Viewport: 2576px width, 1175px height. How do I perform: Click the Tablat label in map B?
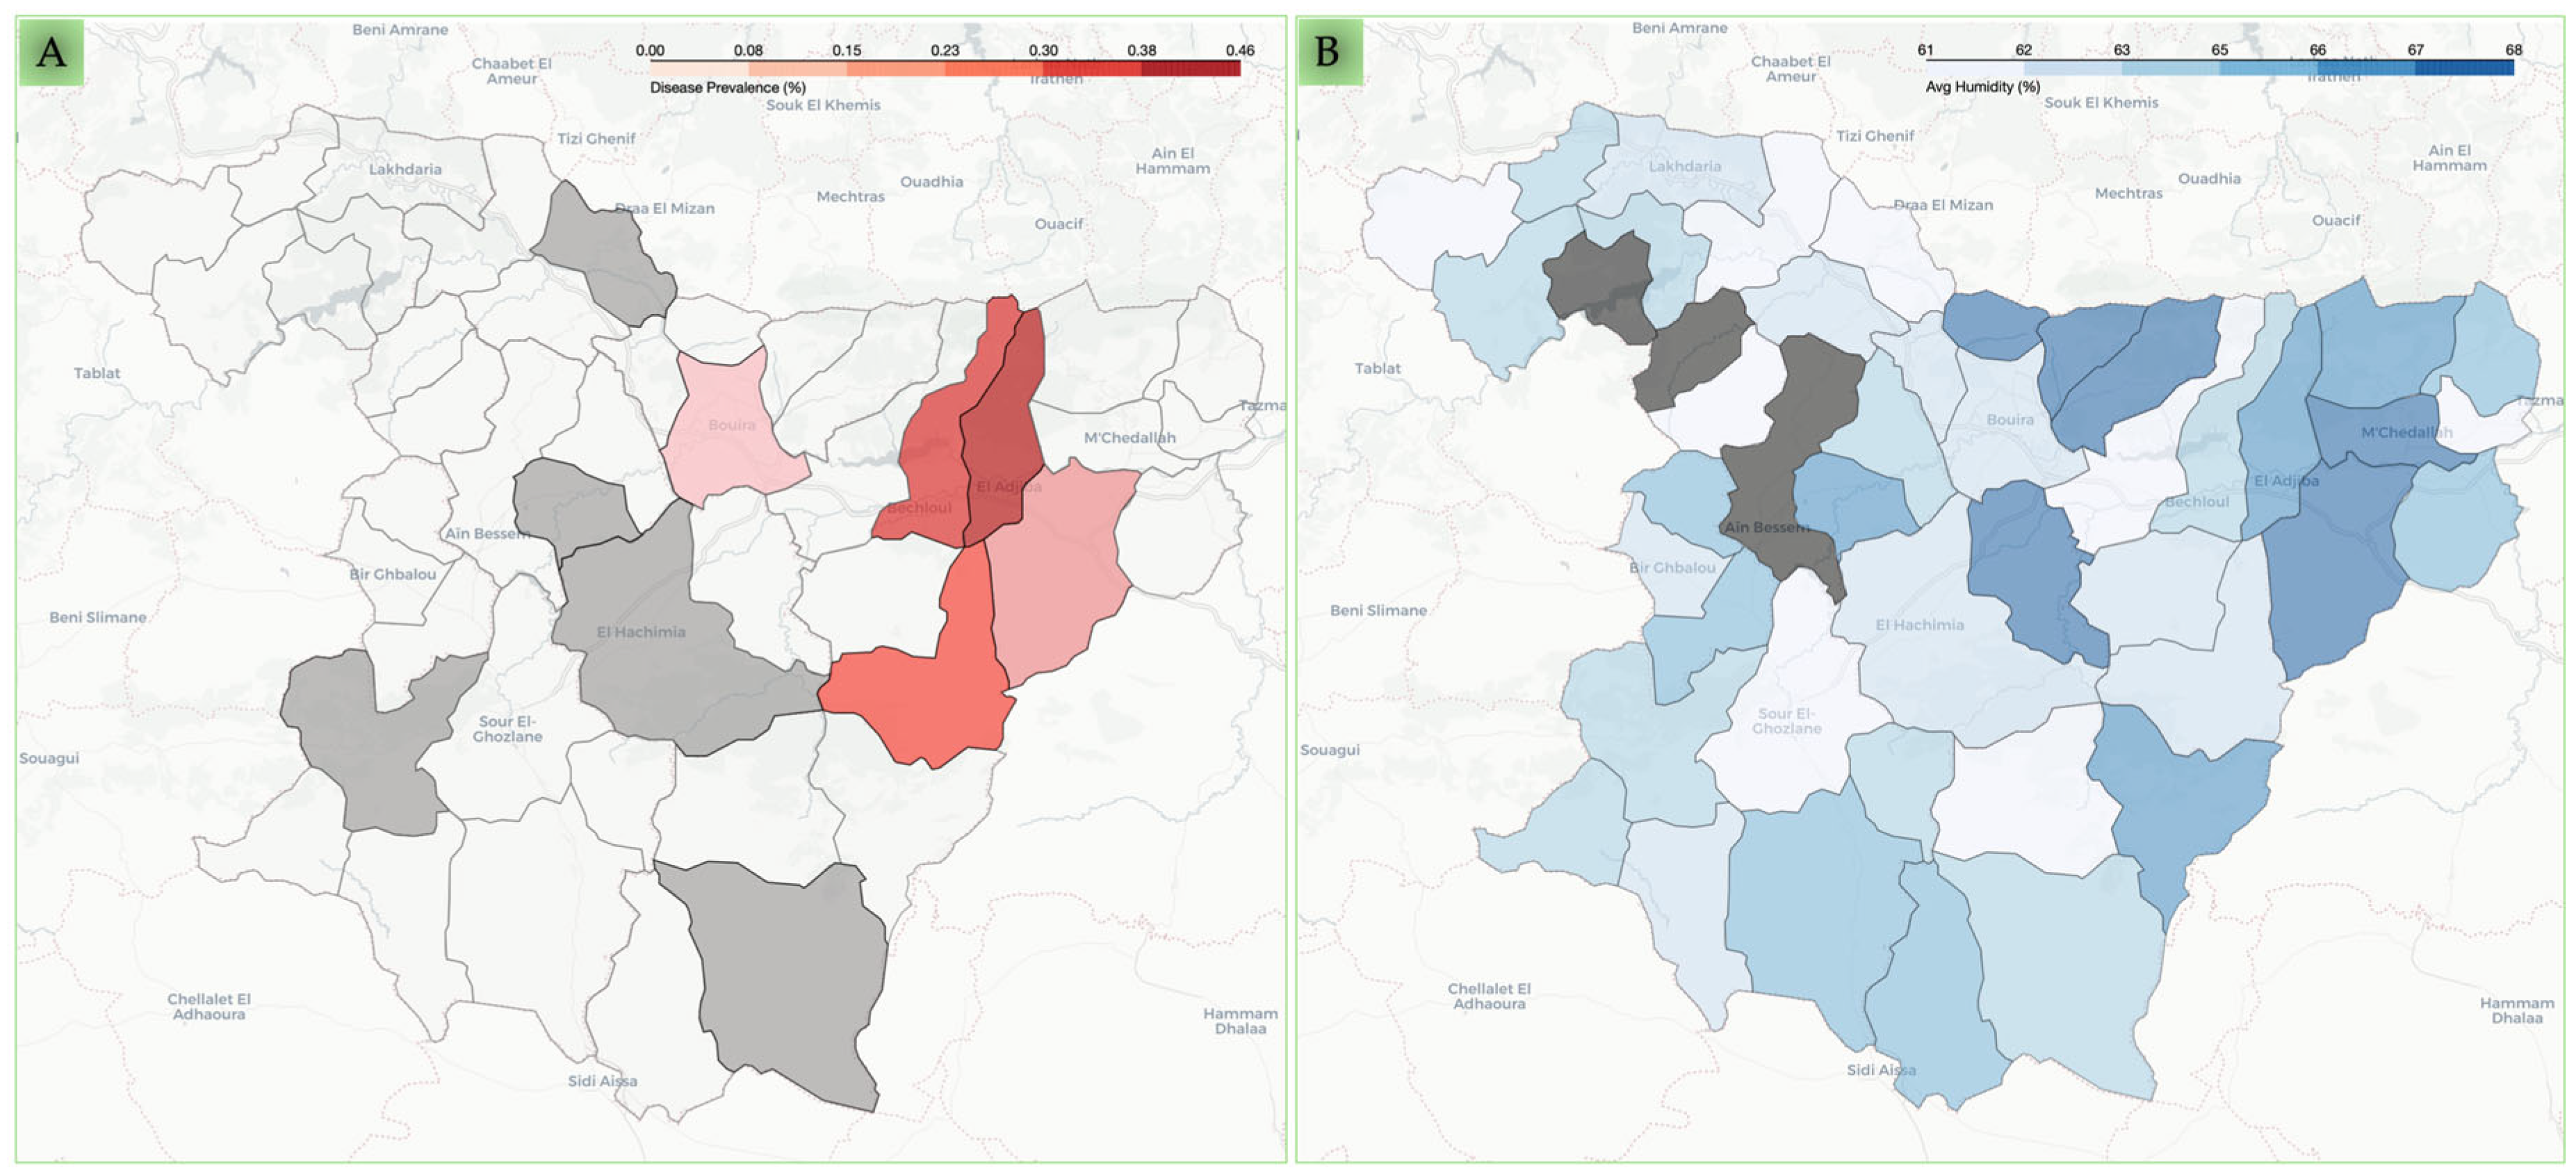point(1377,369)
